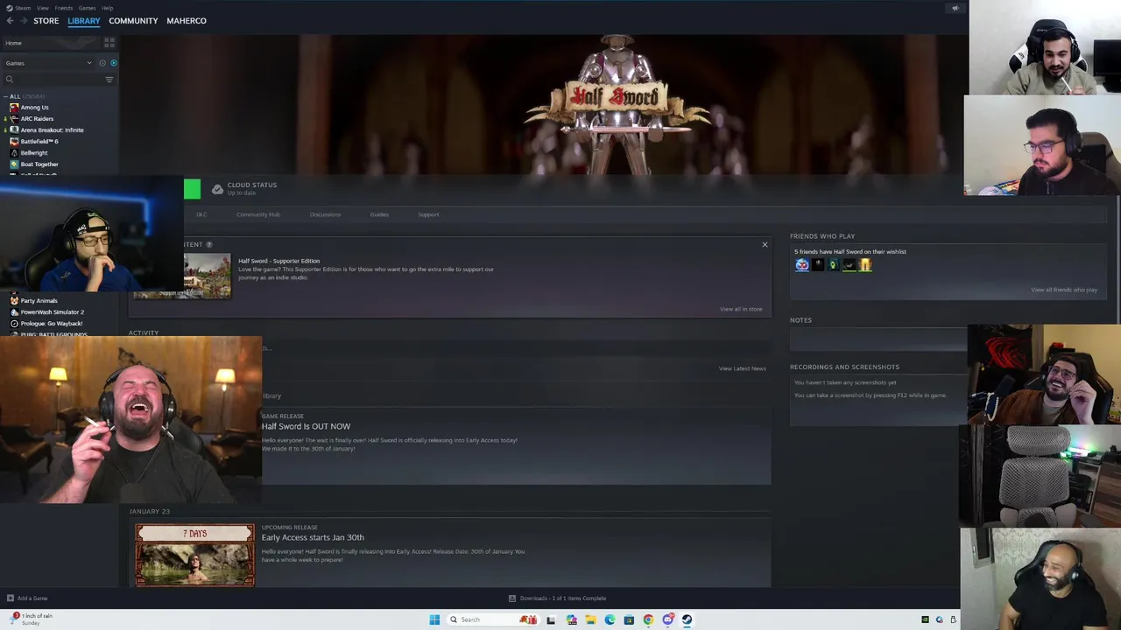The width and height of the screenshot is (1121, 630).
Task: Select Battlefield 6 in game list
Action: [x=39, y=142]
